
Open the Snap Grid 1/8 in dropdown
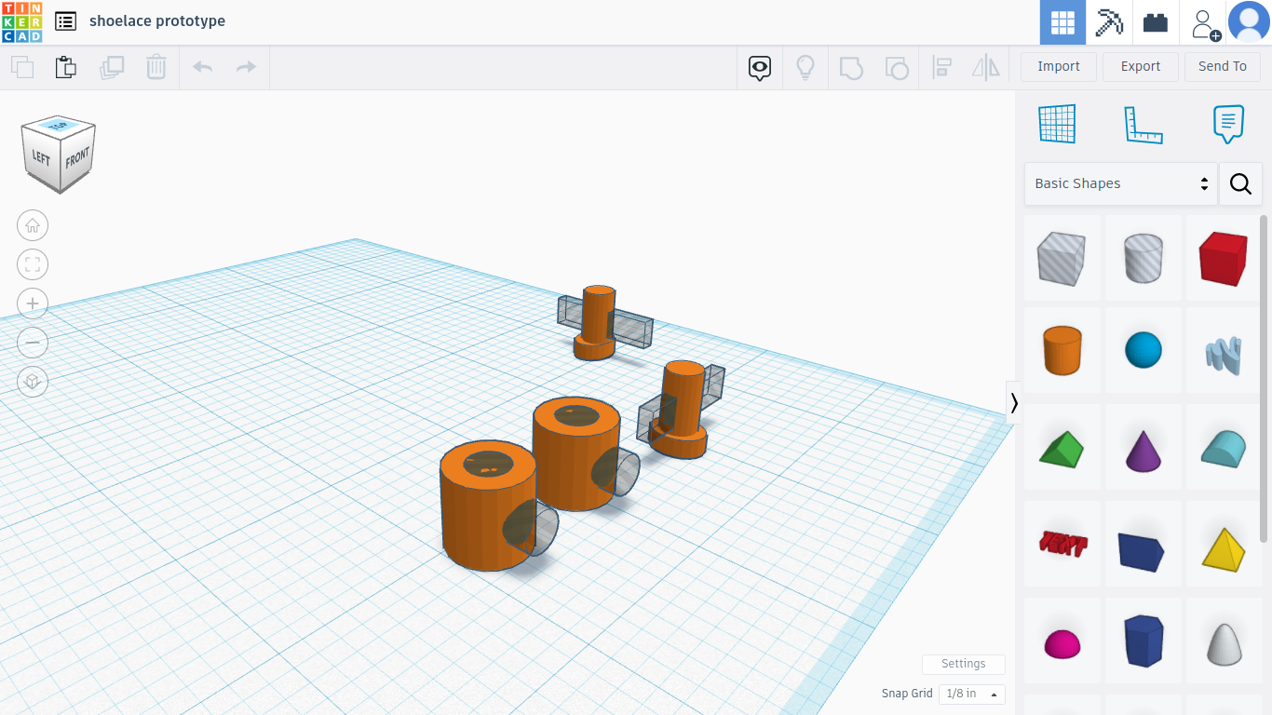tap(971, 694)
